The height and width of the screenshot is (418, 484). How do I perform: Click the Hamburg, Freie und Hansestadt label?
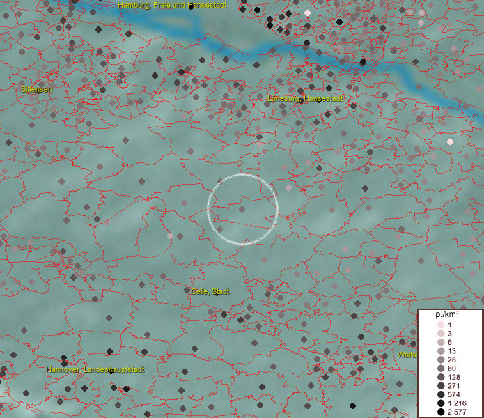click(x=172, y=5)
